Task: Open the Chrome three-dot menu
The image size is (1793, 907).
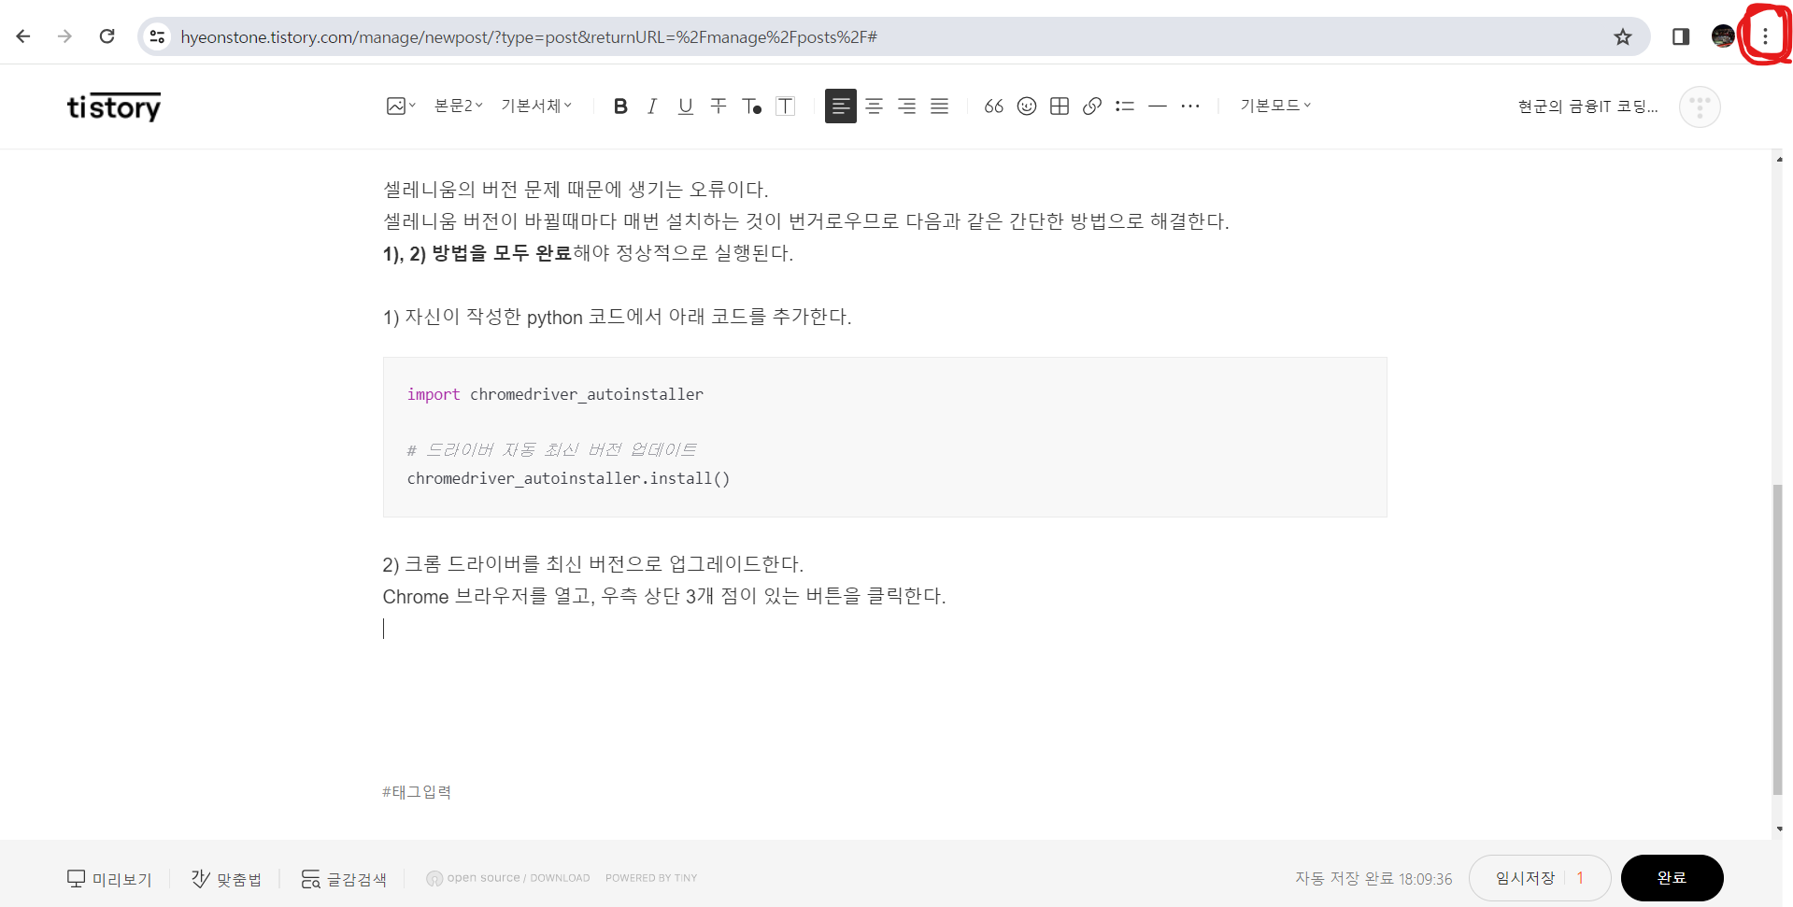Action: pos(1765,36)
